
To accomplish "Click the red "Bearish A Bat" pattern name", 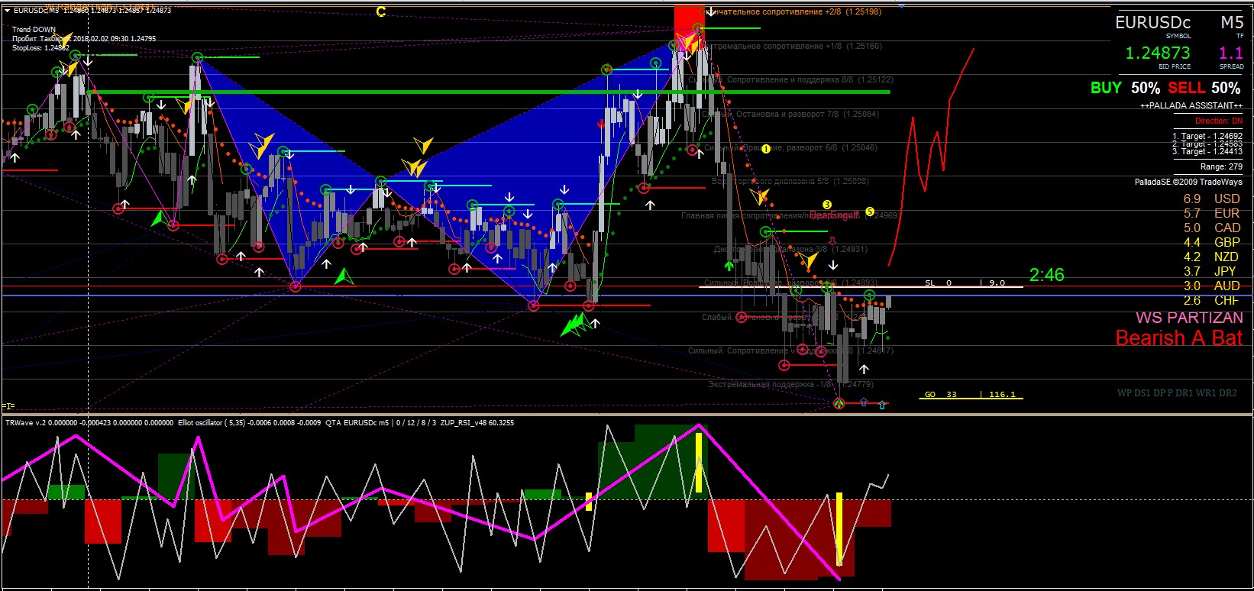I will pyautogui.click(x=1179, y=337).
